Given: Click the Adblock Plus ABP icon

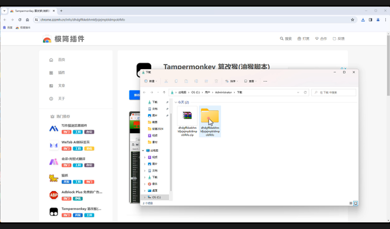Looking at the screenshot, I should (54, 195).
